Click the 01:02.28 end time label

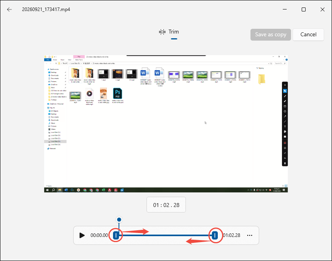(232, 235)
